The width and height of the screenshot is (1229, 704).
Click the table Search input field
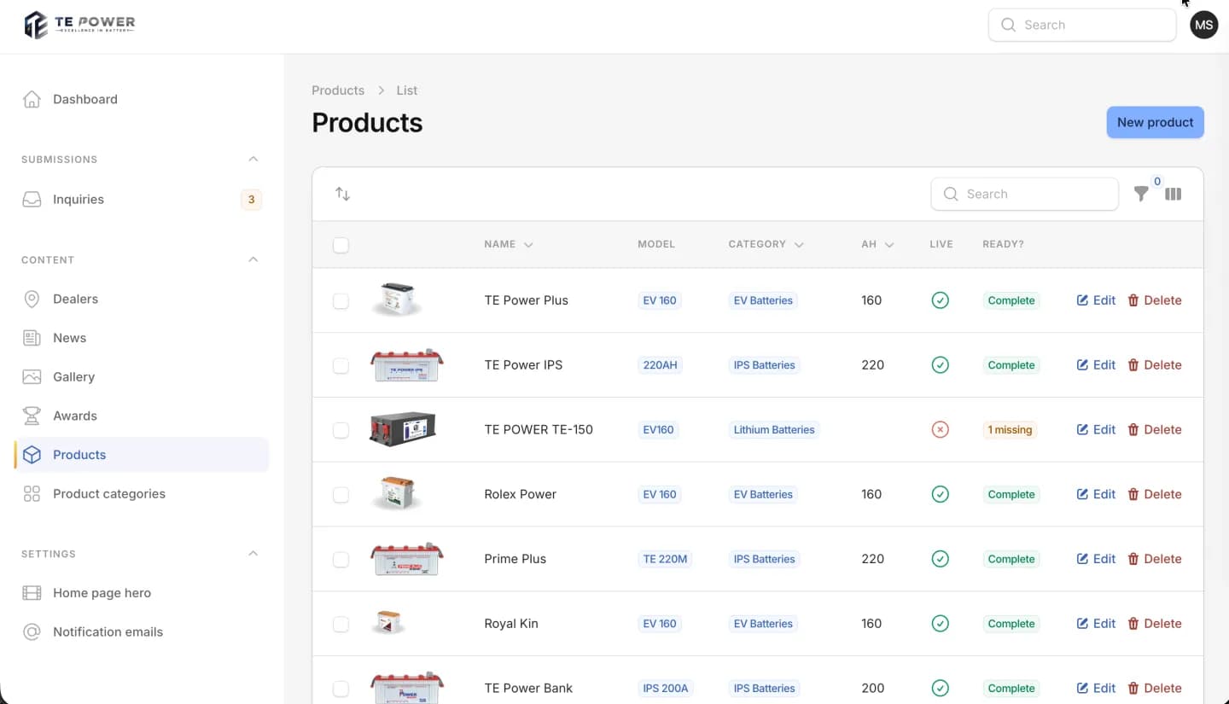1024,194
